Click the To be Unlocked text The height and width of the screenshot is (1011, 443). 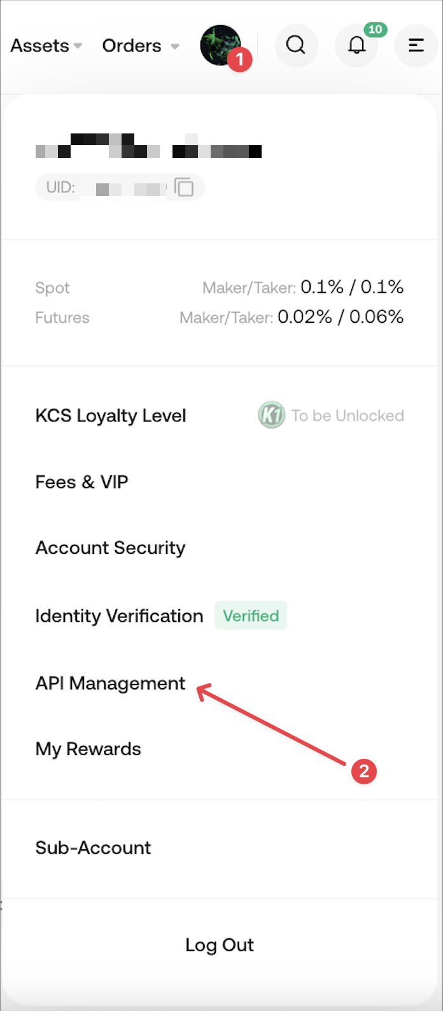pos(348,416)
